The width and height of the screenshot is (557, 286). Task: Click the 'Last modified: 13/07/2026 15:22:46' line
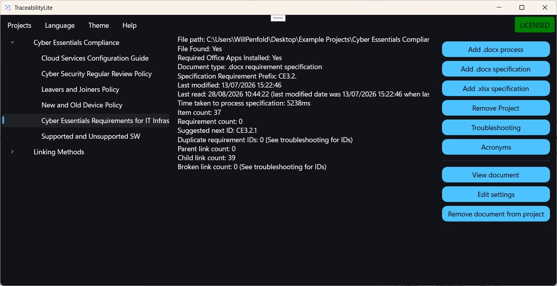[229, 85]
